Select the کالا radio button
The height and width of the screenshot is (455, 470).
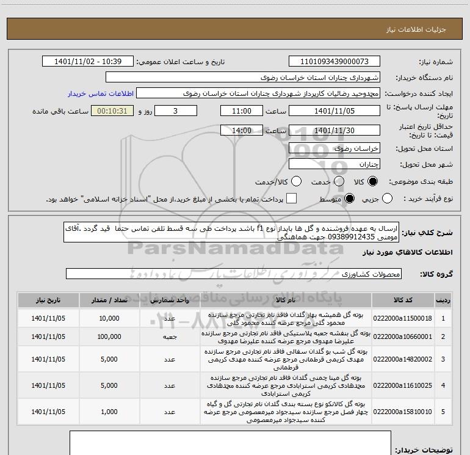pos(372,181)
